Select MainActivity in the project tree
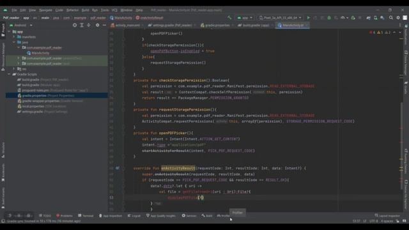Screen dimensions: 409x230 38,53
